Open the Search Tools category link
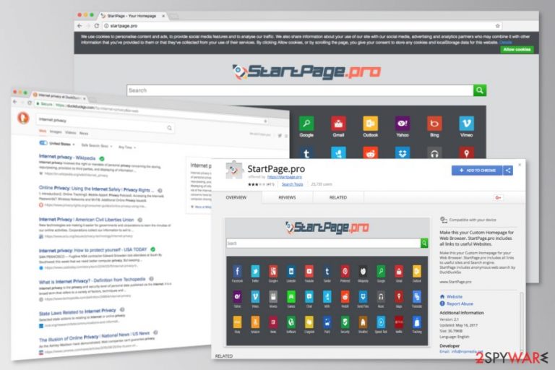The height and width of the screenshot is (370, 555). [x=292, y=184]
